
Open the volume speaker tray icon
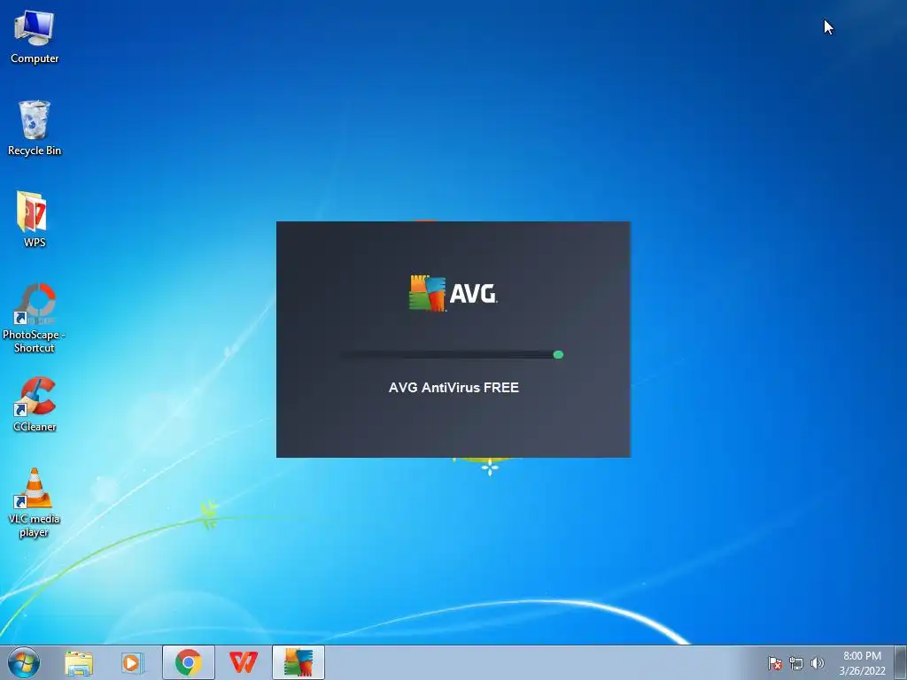[817, 663]
